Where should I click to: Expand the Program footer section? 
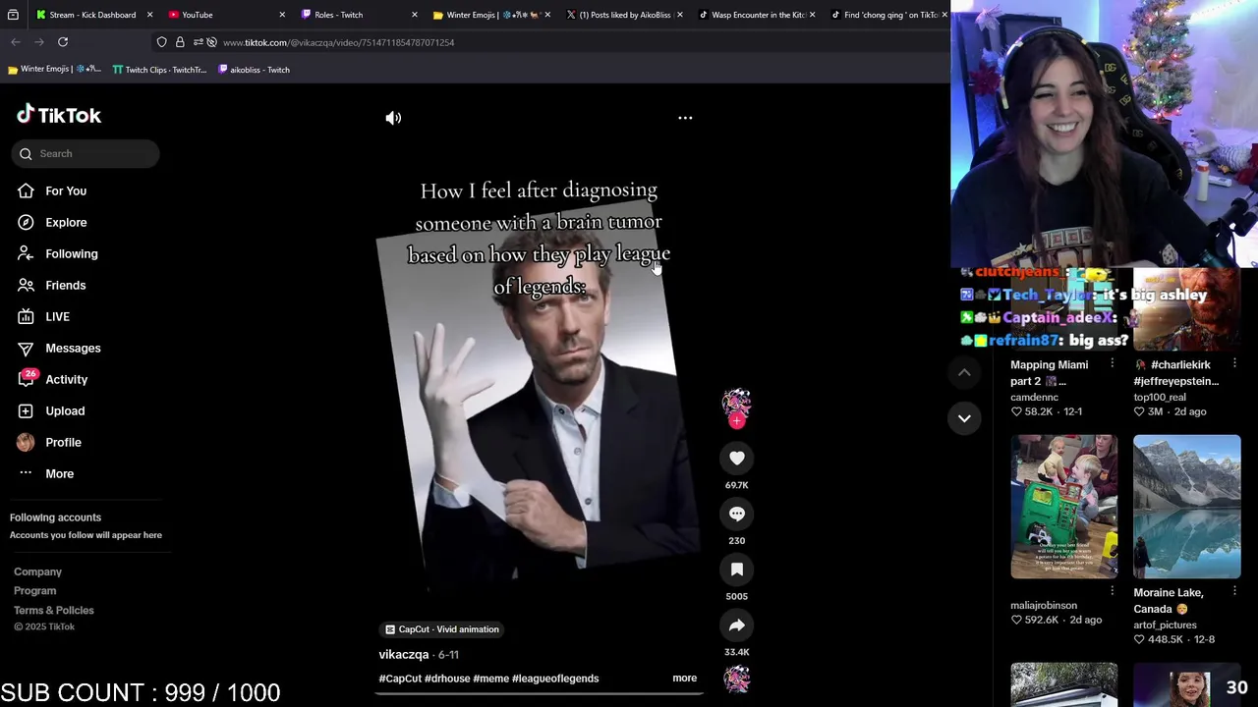click(x=34, y=590)
